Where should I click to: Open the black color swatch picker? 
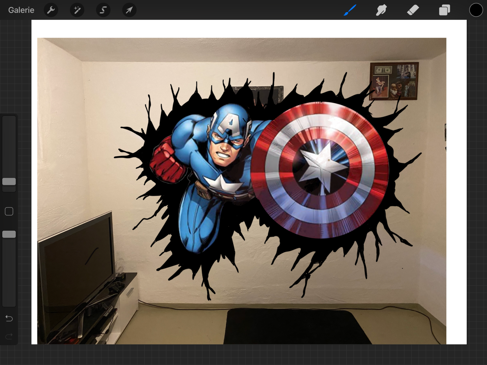point(476,10)
